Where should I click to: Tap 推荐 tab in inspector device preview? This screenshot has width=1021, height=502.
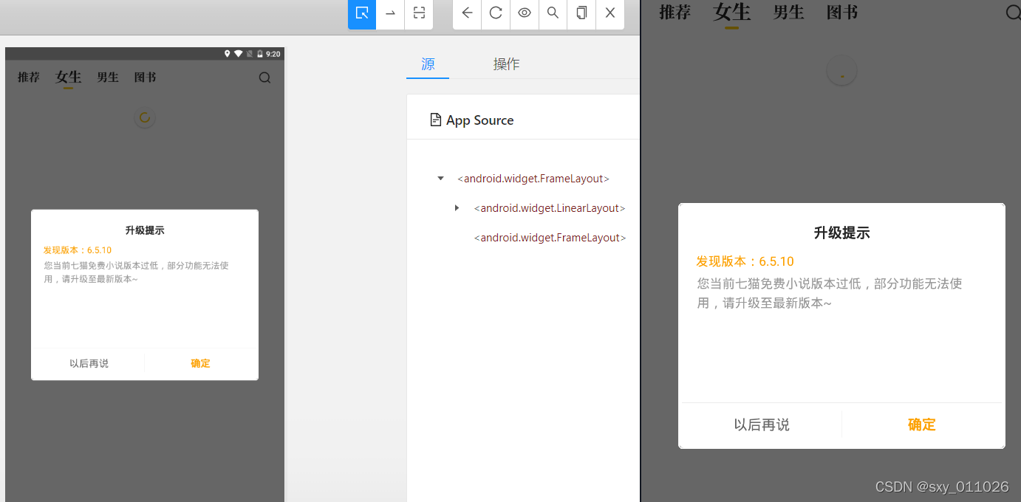[29, 78]
